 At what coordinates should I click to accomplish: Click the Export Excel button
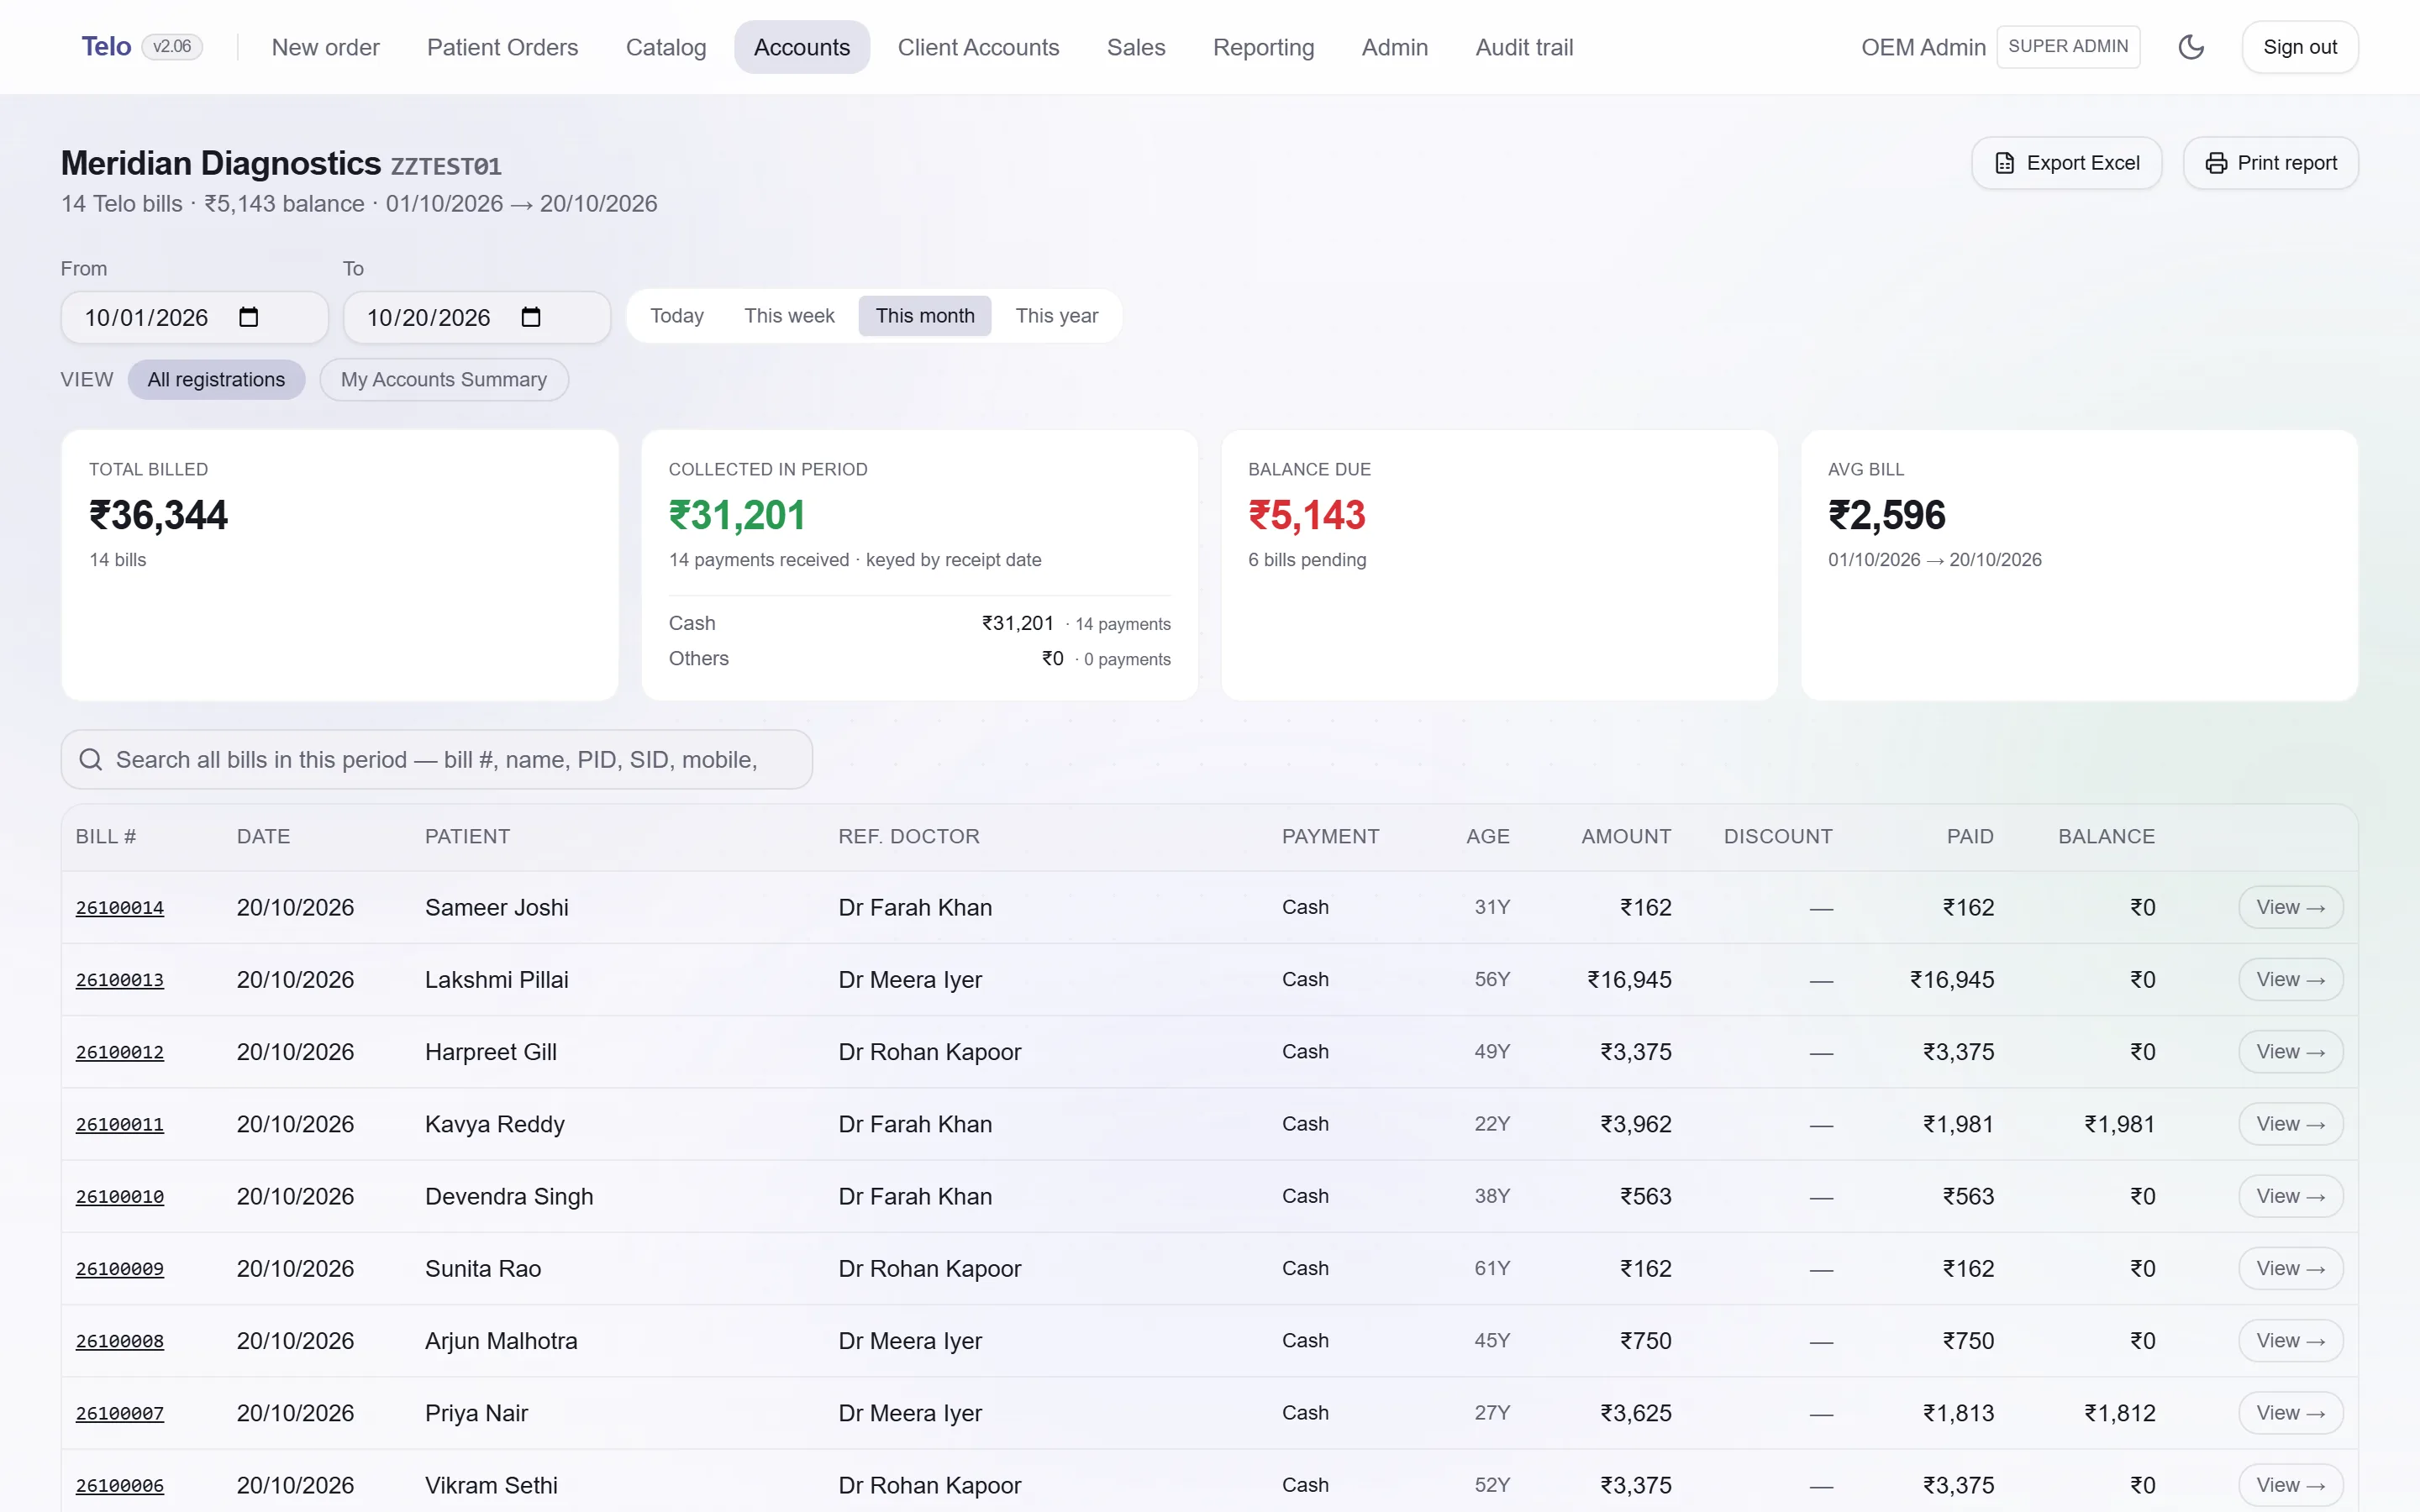(x=2066, y=163)
